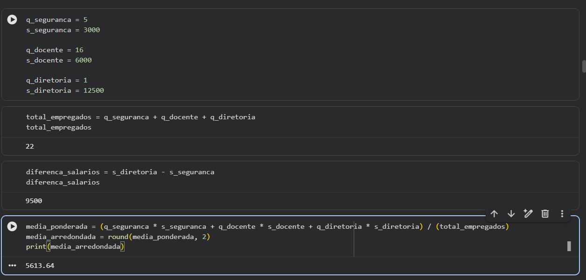Select the output value 22
The image size is (586, 280).
coord(30,146)
